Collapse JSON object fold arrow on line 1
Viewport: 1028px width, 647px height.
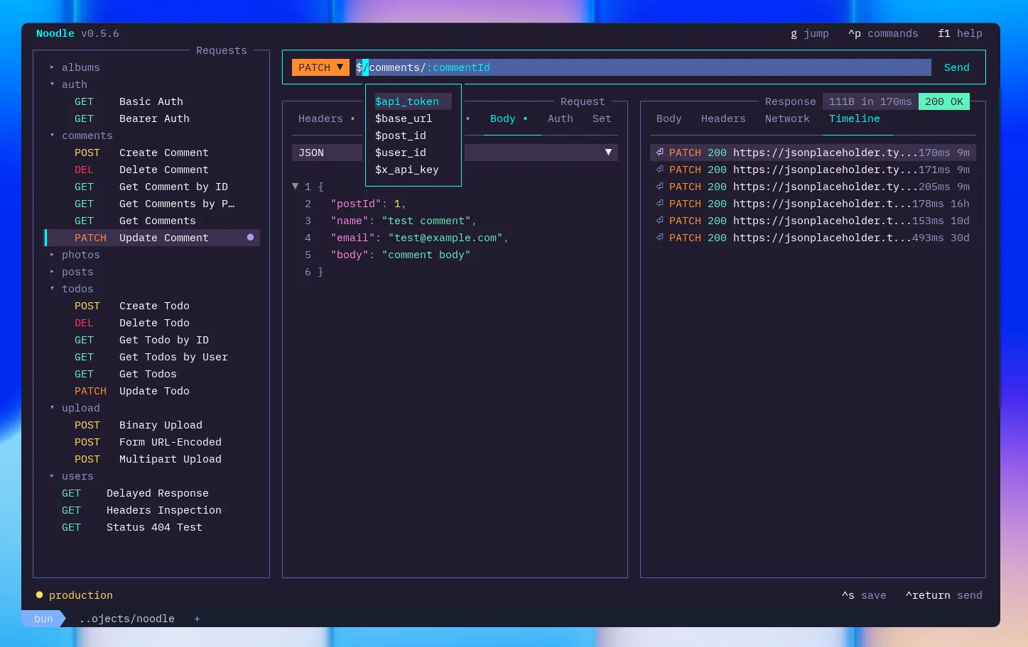tap(295, 187)
